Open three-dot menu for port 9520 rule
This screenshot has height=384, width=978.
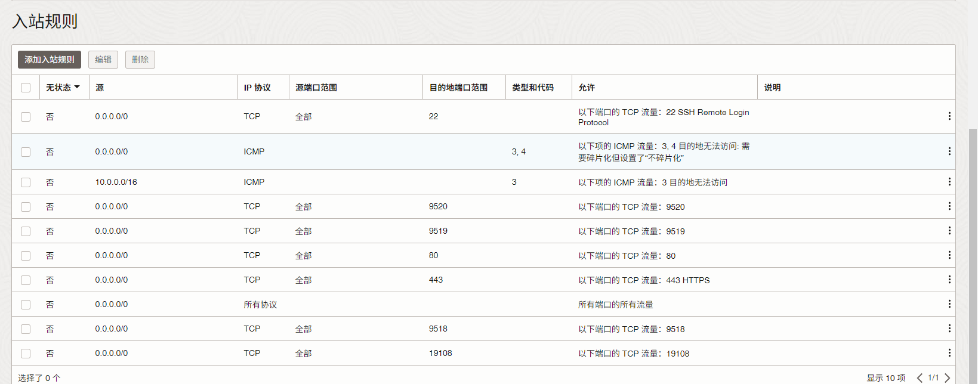point(949,206)
